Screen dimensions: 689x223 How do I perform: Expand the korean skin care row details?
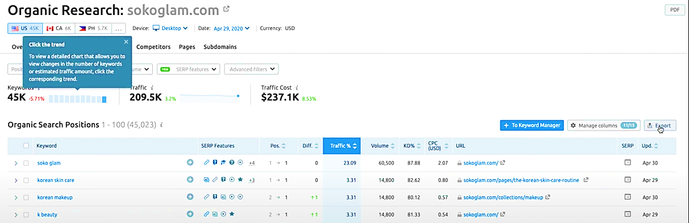pos(16,180)
